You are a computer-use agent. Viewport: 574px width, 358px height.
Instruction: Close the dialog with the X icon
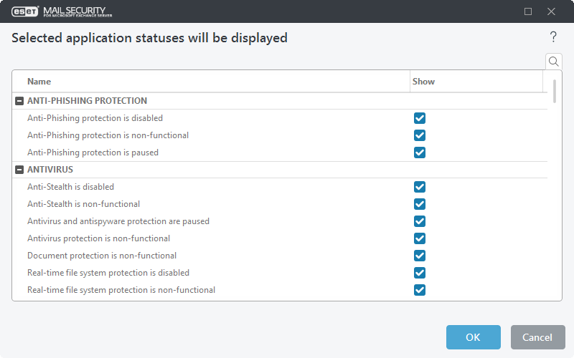click(x=551, y=11)
